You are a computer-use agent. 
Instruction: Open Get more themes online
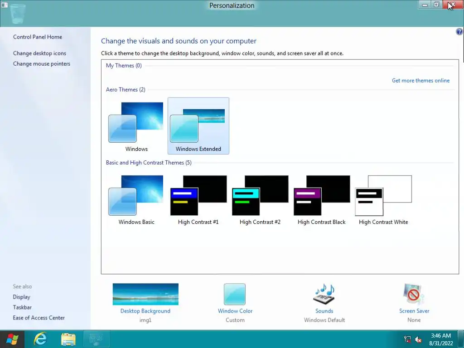[x=420, y=81]
